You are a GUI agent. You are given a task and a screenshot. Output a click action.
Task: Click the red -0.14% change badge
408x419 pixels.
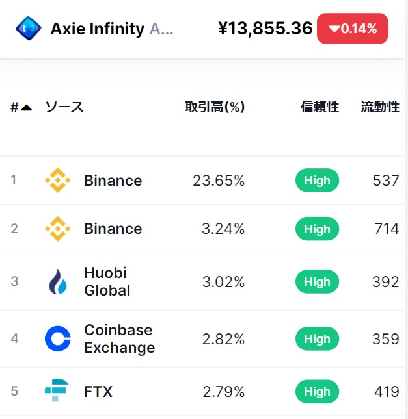click(x=352, y=29)
